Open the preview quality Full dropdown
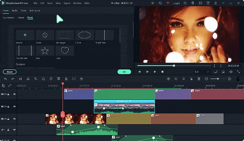 pyautogui.click(x=202, y=72)
